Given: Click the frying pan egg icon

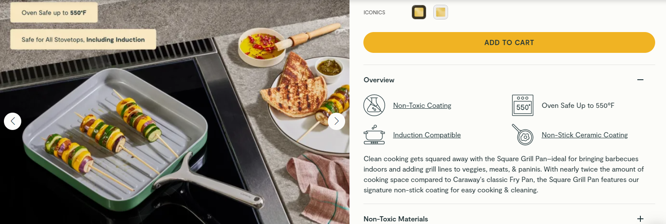Looking at the screenshot, I should (523, 135).
